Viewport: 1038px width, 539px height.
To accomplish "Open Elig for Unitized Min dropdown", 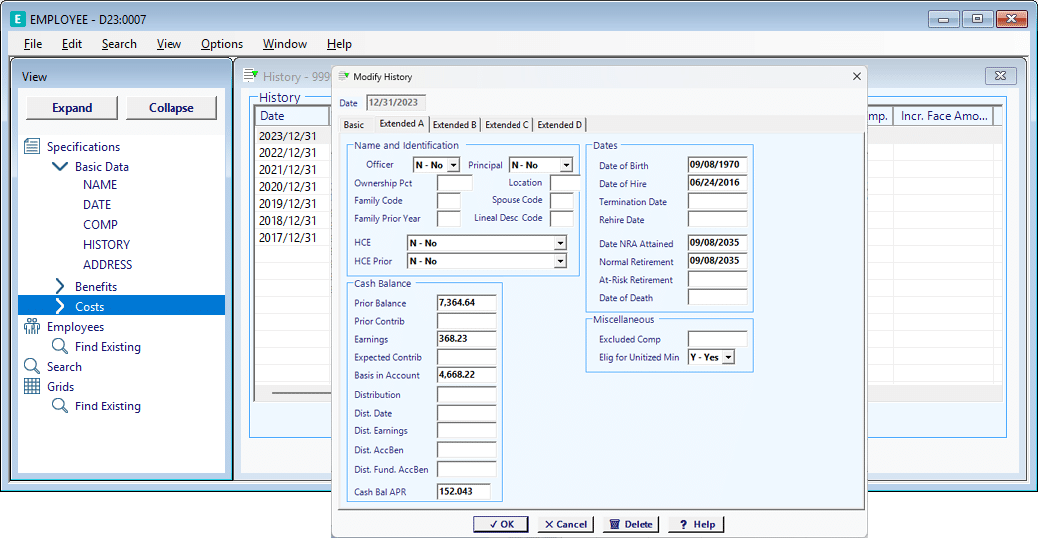I will 728,357.
